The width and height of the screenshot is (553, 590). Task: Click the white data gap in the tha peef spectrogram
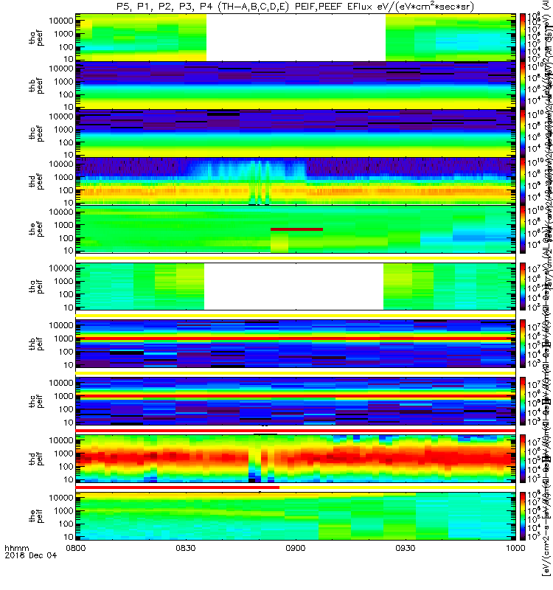(296, 38)
